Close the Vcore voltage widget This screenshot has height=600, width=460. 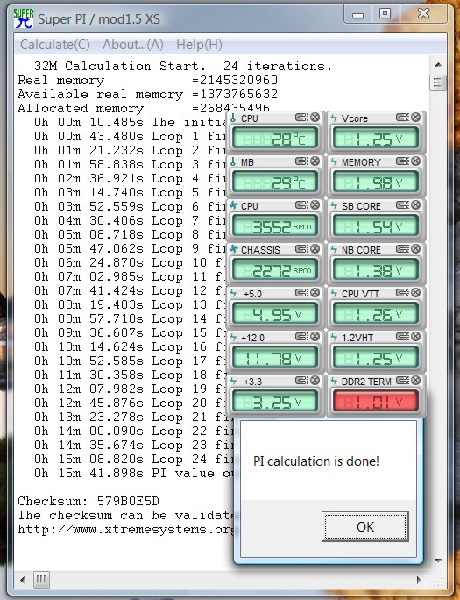point(415,118)
